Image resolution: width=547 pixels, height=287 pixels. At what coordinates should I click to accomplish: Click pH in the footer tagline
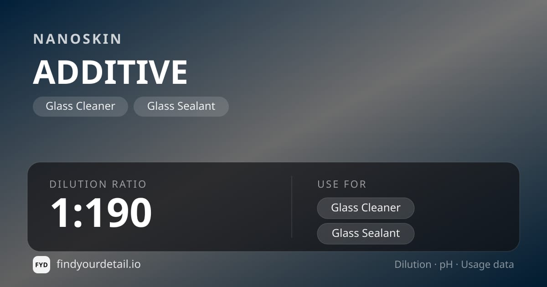point(446,265)
